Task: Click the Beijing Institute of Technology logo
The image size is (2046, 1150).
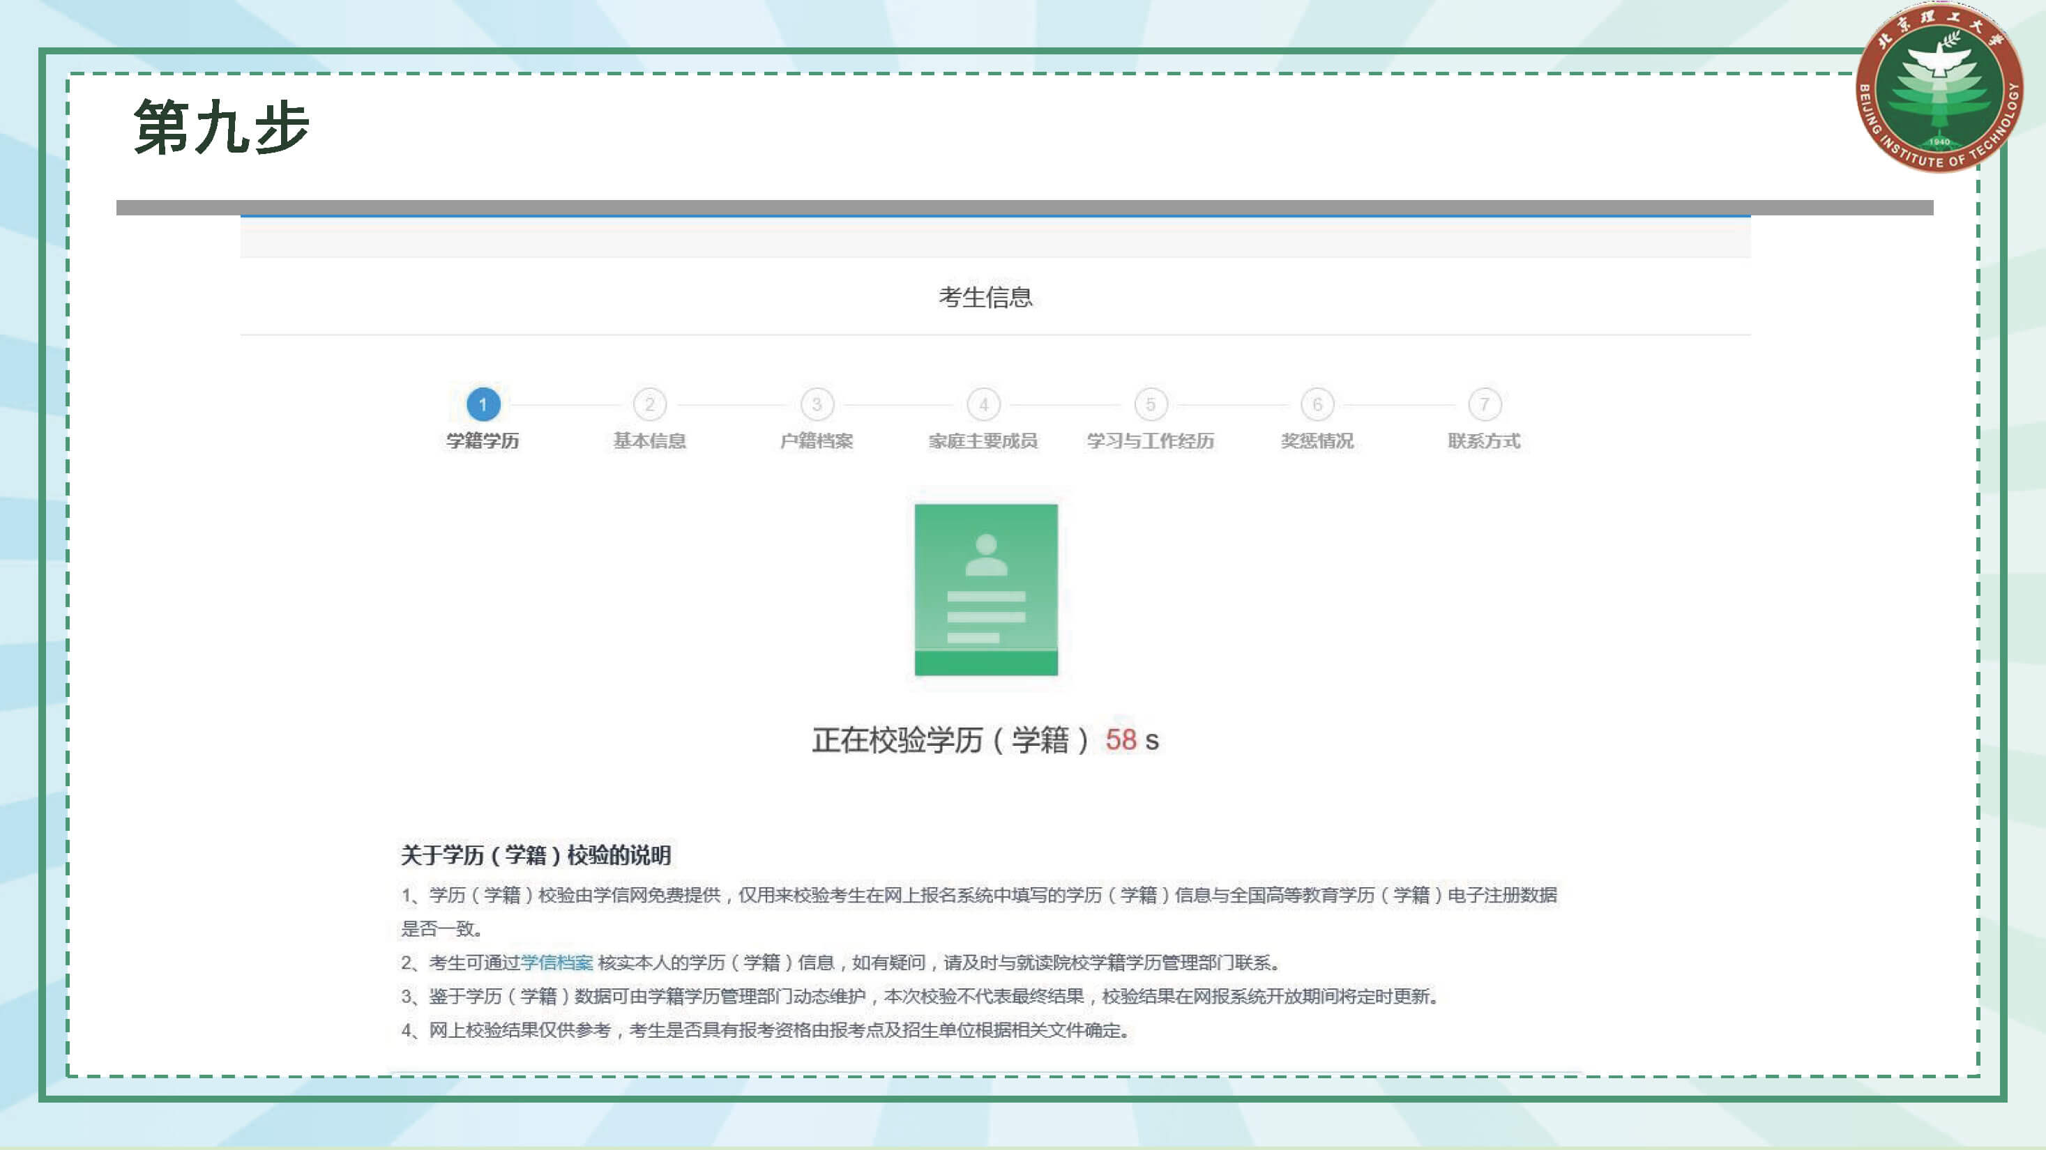Action: click(1939, 89)
